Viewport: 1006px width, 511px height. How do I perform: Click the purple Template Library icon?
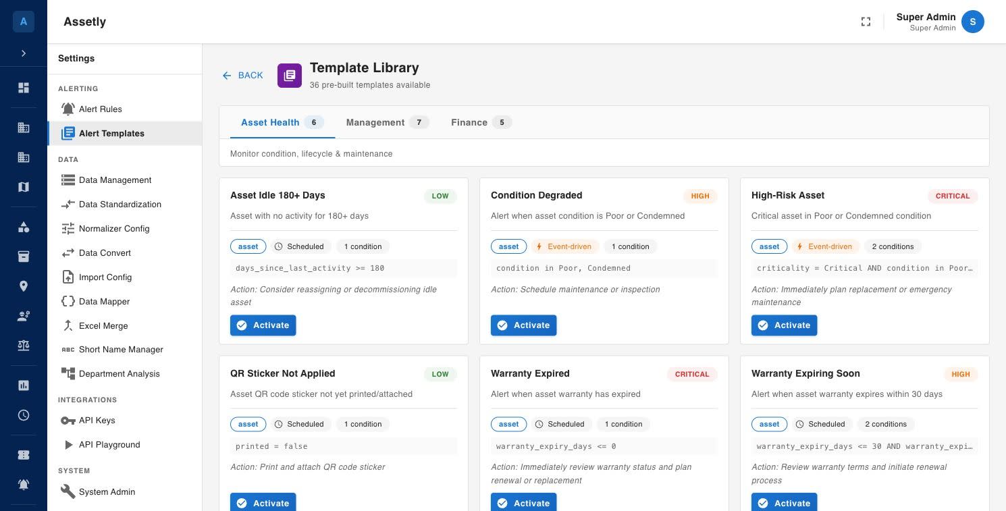click(290, 76)
